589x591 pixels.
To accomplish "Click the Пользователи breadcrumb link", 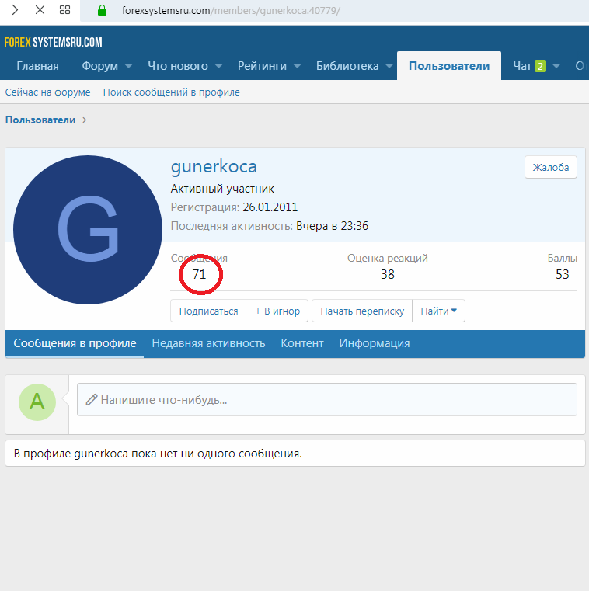I will [40, 120].
